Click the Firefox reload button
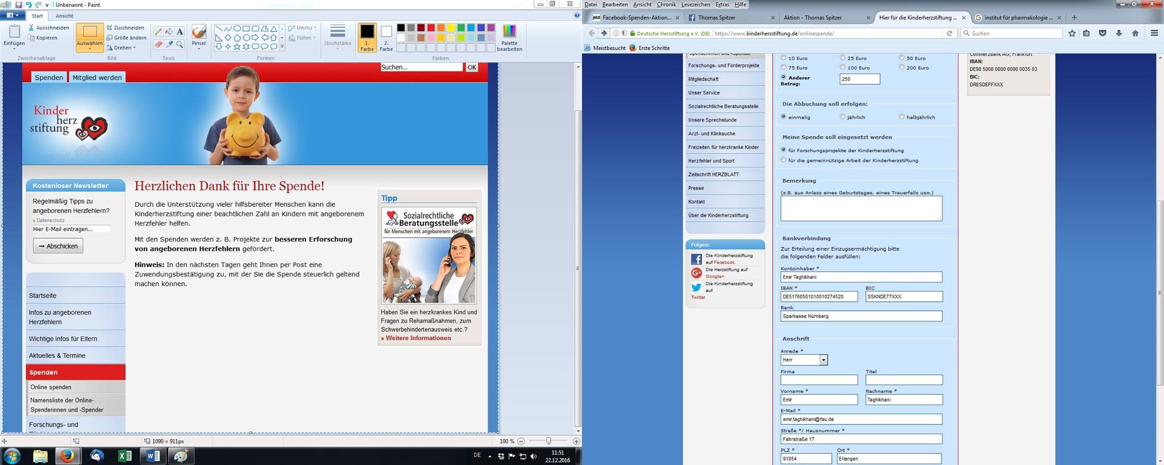The width and height of the screenshot is (1164, 465). [949, 33]
